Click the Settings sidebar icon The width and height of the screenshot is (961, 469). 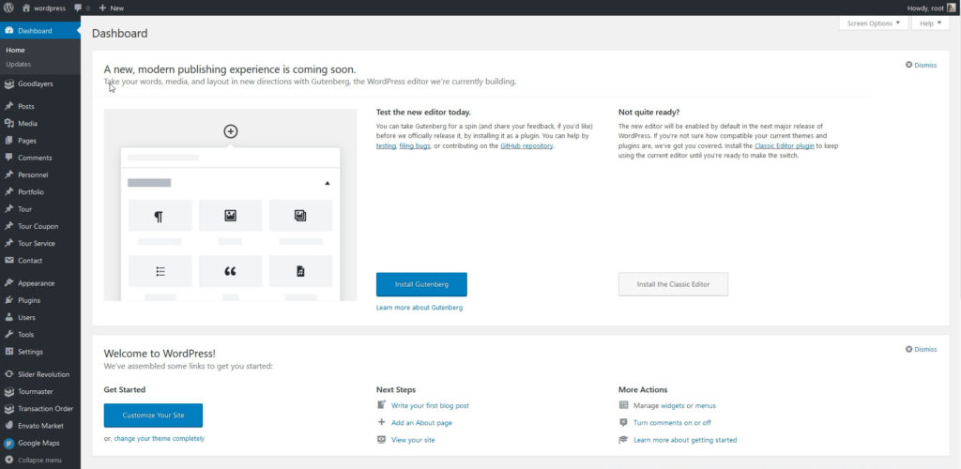pyautogui.click(x=8, y=352)
